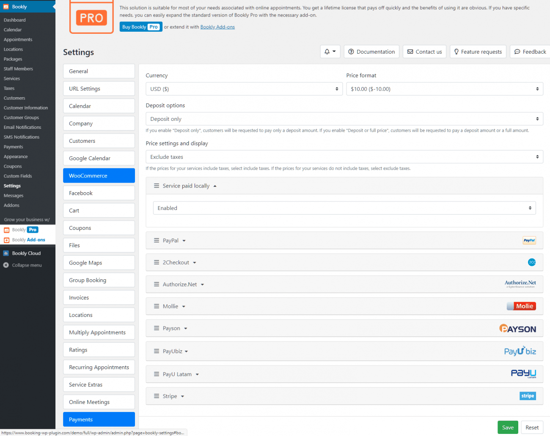Click the blue Stripe logo
The height and width of the screenshot is (436, 550).
pyautogui.click(x=528, y=396)
